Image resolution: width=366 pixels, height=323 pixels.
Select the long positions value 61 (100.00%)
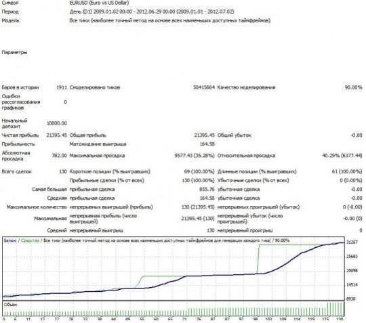[347, 171]
